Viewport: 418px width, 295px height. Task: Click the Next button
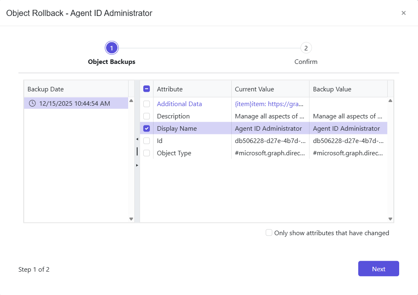point(378,268)
